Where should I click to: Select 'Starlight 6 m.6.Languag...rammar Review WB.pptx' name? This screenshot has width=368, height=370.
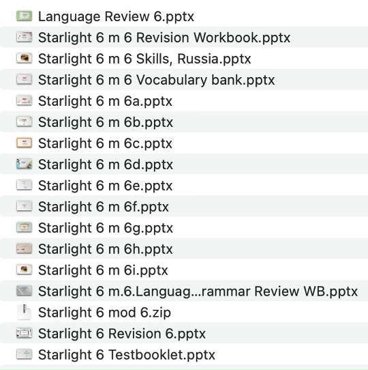point(198,291)
